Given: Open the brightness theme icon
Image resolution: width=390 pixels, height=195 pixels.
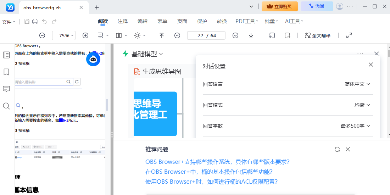Looking at the screenshot, I should [x=137, y=35].
